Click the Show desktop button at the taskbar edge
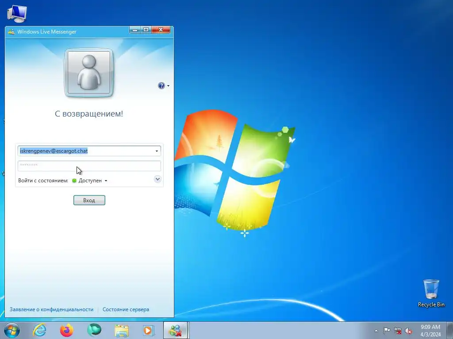This screenshot has height=339, width=453. (450, 330)
